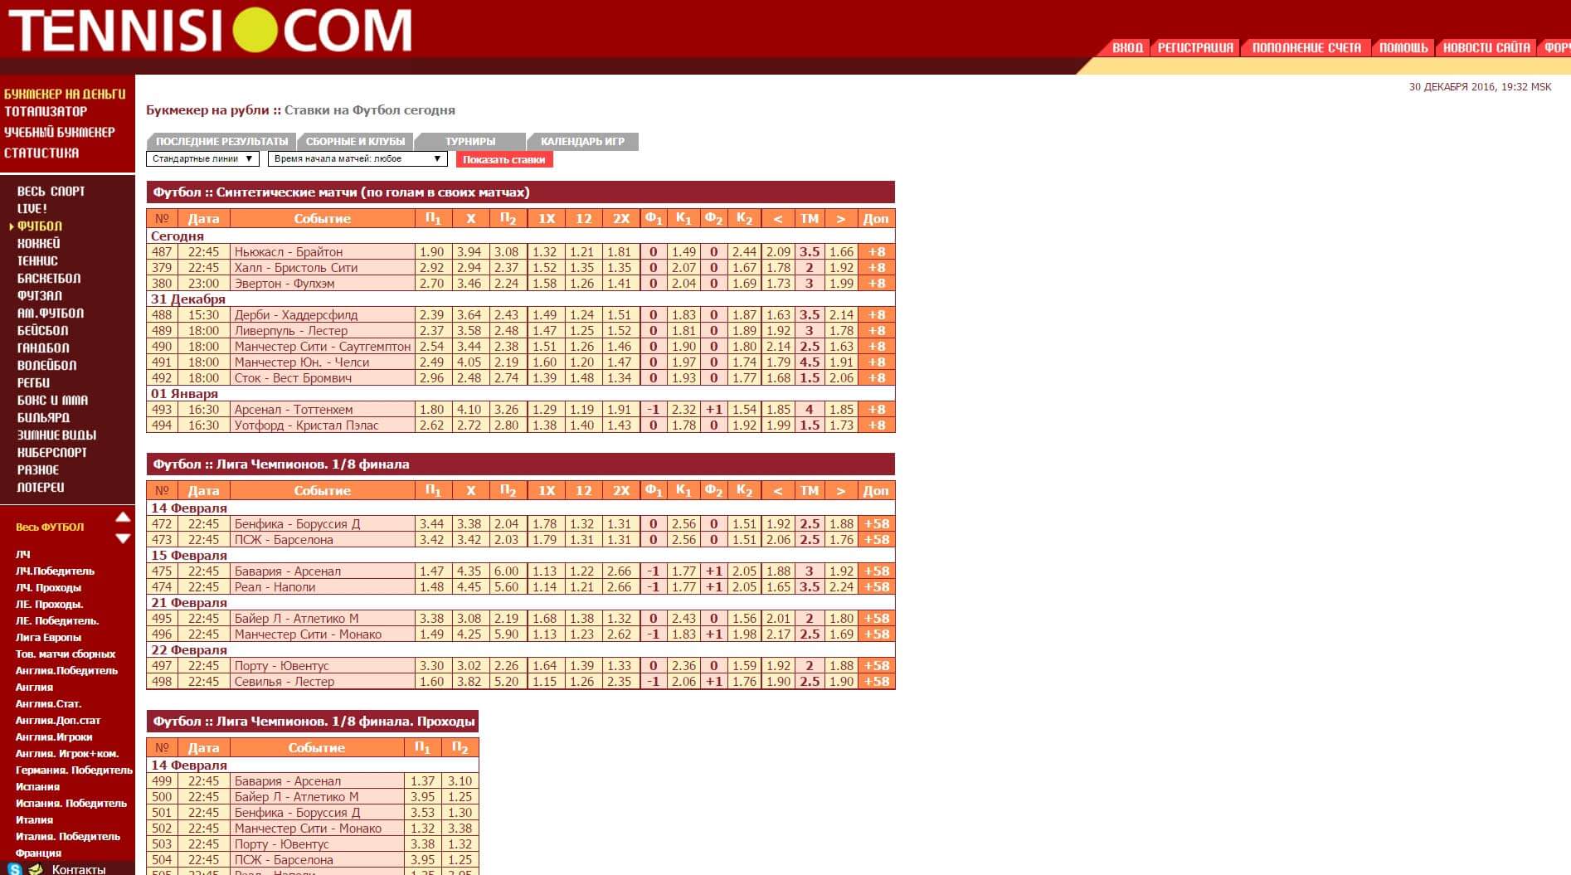Open the envelope mail icon
The height and width of the screenshot is (875, 1571).
(x=35, y=869)
